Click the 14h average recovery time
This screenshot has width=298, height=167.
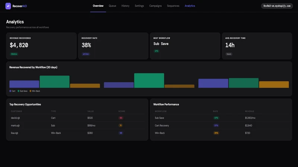point(230,45)
